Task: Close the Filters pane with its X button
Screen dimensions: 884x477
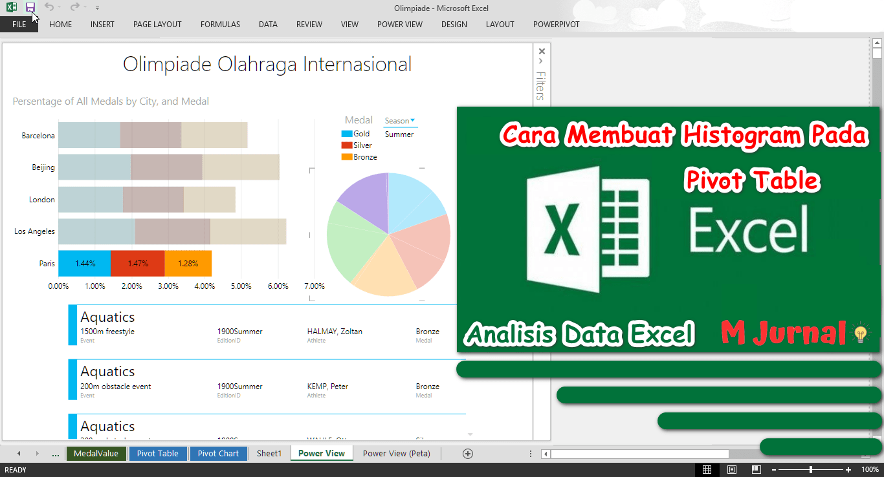Action: click(541, 50)
